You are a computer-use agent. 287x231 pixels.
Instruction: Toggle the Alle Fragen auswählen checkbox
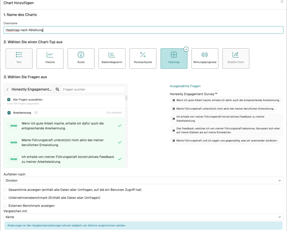9,99
